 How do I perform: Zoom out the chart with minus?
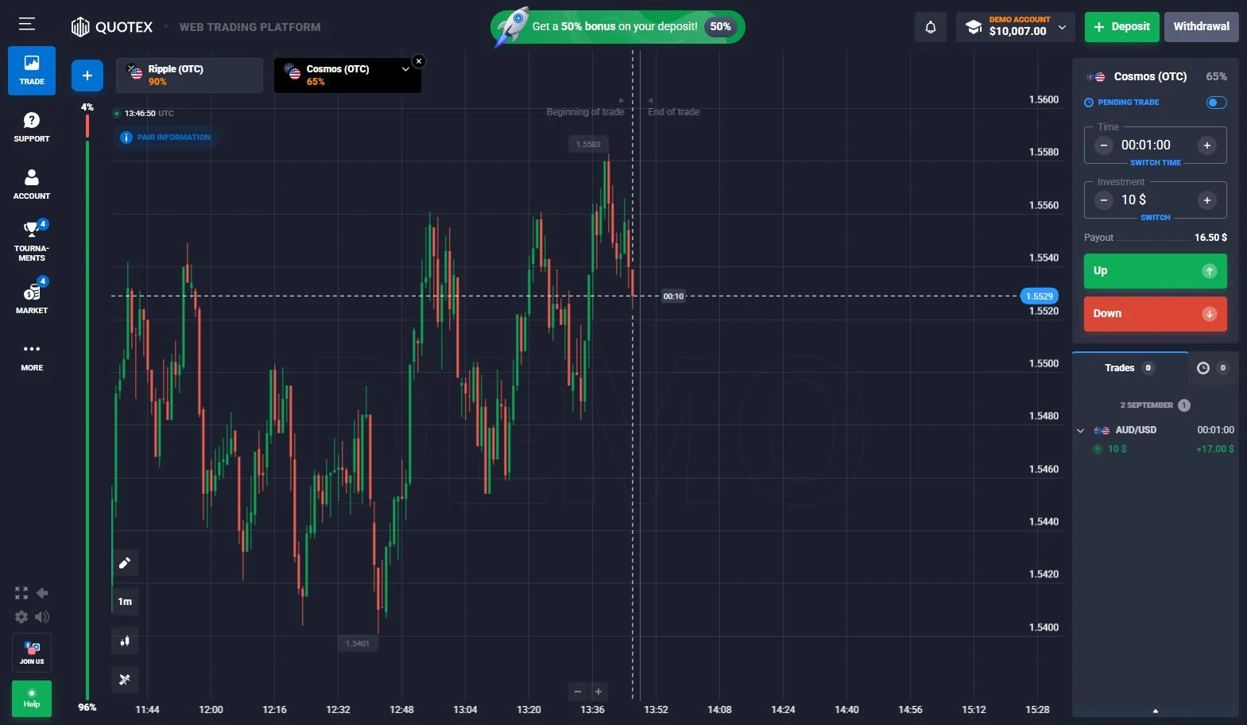578,692
